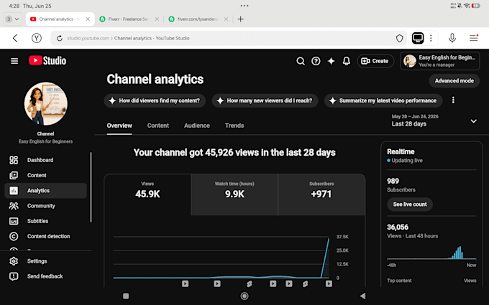489x305 pixels.
Task: Select the Watch time (hours) metric card
Action: point(234,194)
